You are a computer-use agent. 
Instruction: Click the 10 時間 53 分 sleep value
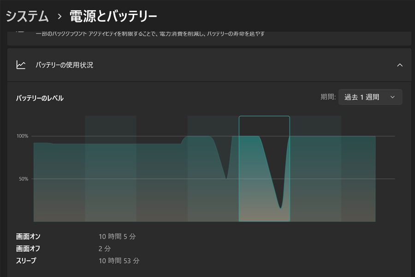[x=119, y=261]
